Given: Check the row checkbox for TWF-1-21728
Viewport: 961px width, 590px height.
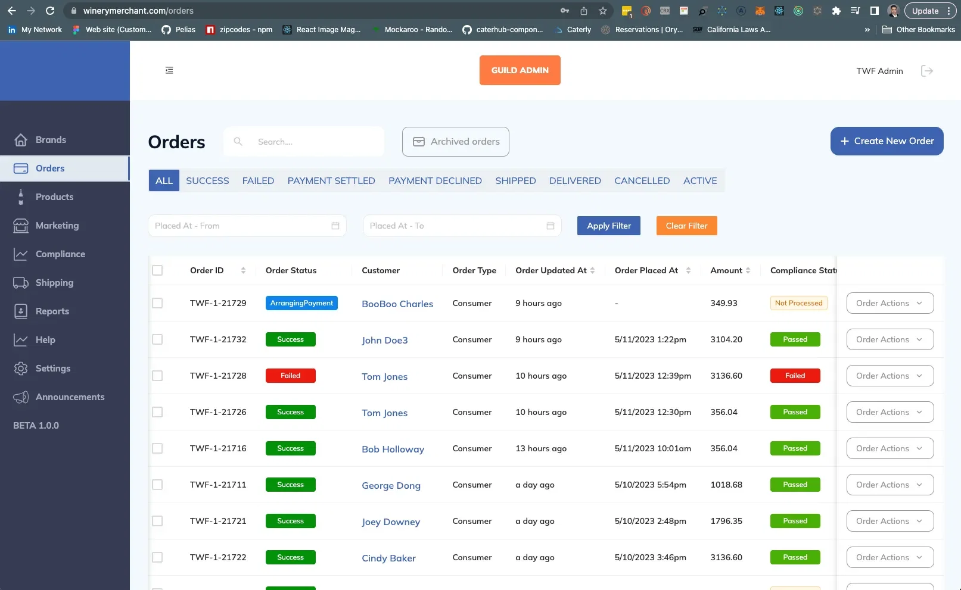Looking at the screenshot, I should point(157,376).
